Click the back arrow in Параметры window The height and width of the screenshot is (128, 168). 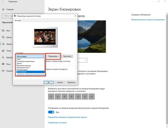(x=3, y=2)
